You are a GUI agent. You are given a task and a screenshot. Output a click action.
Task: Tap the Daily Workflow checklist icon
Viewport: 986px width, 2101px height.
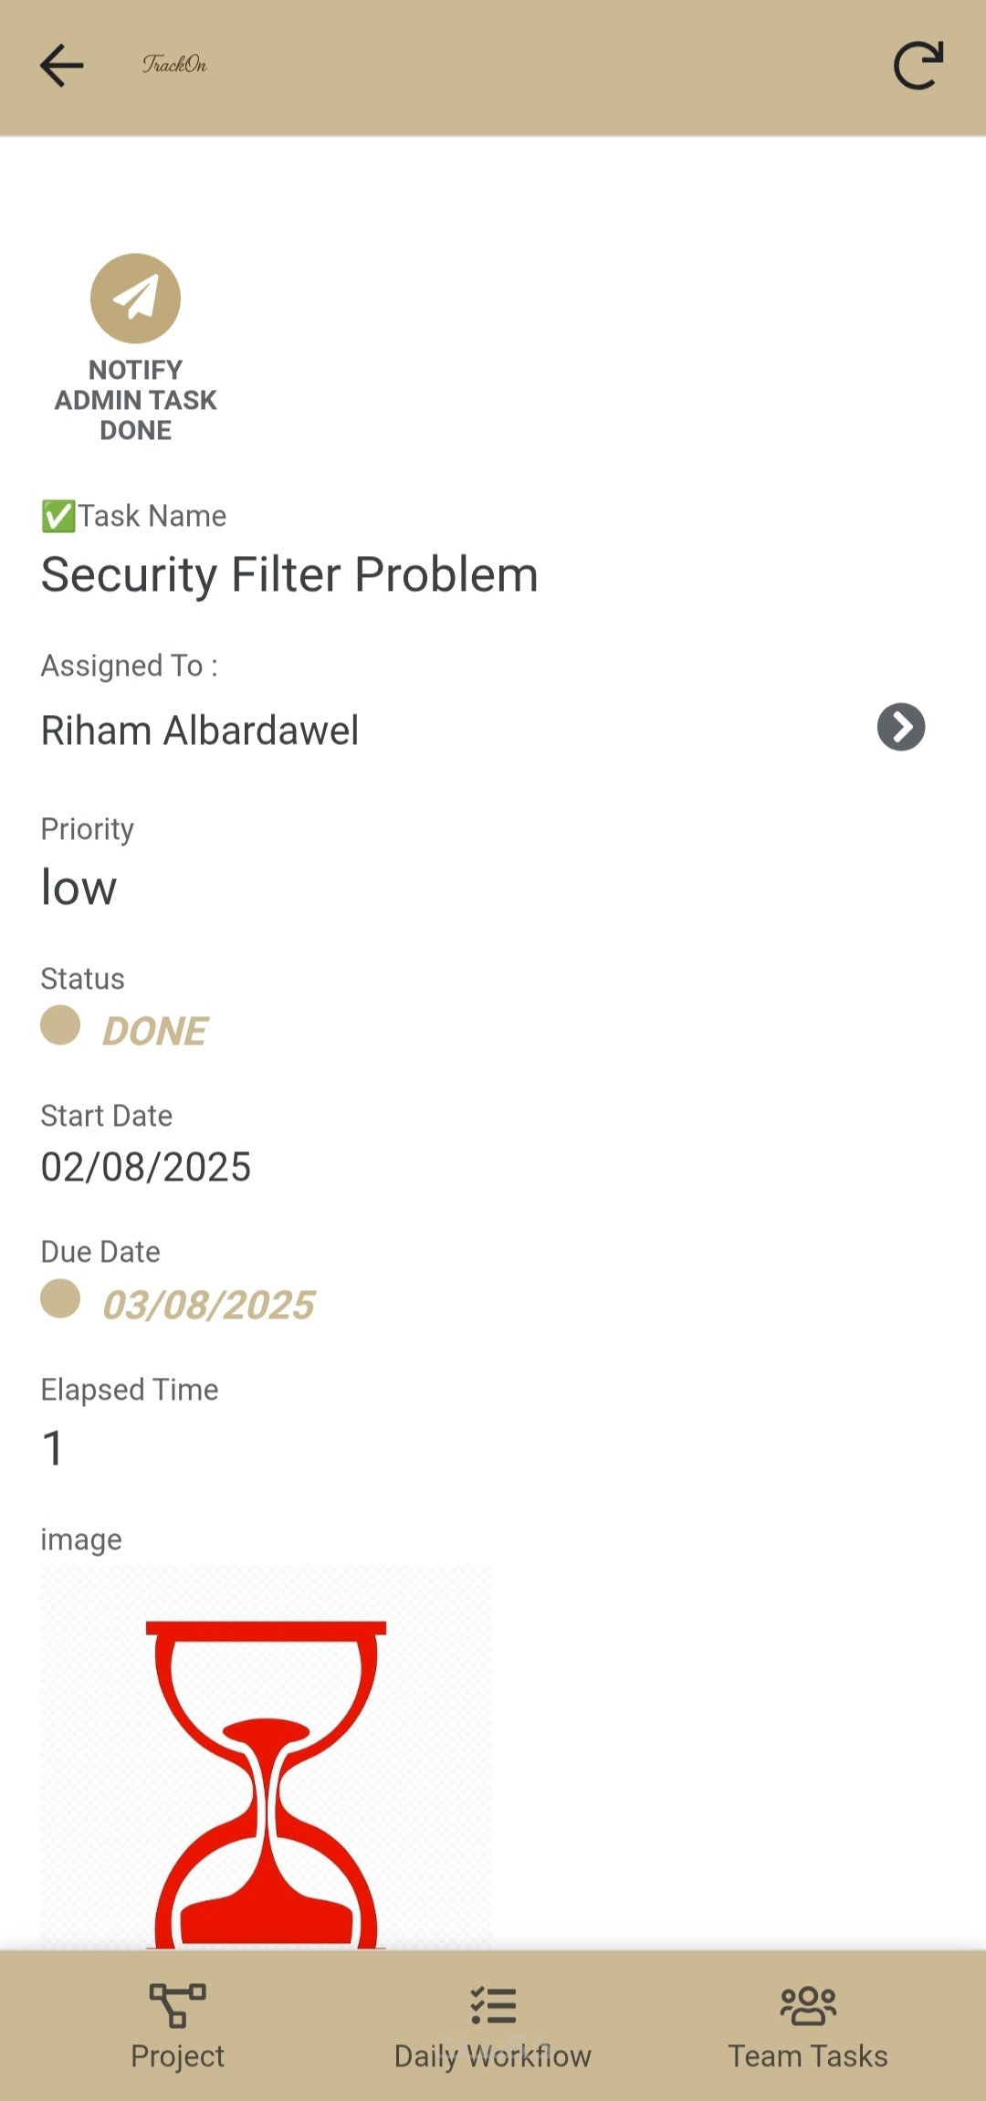[493, 2005]
